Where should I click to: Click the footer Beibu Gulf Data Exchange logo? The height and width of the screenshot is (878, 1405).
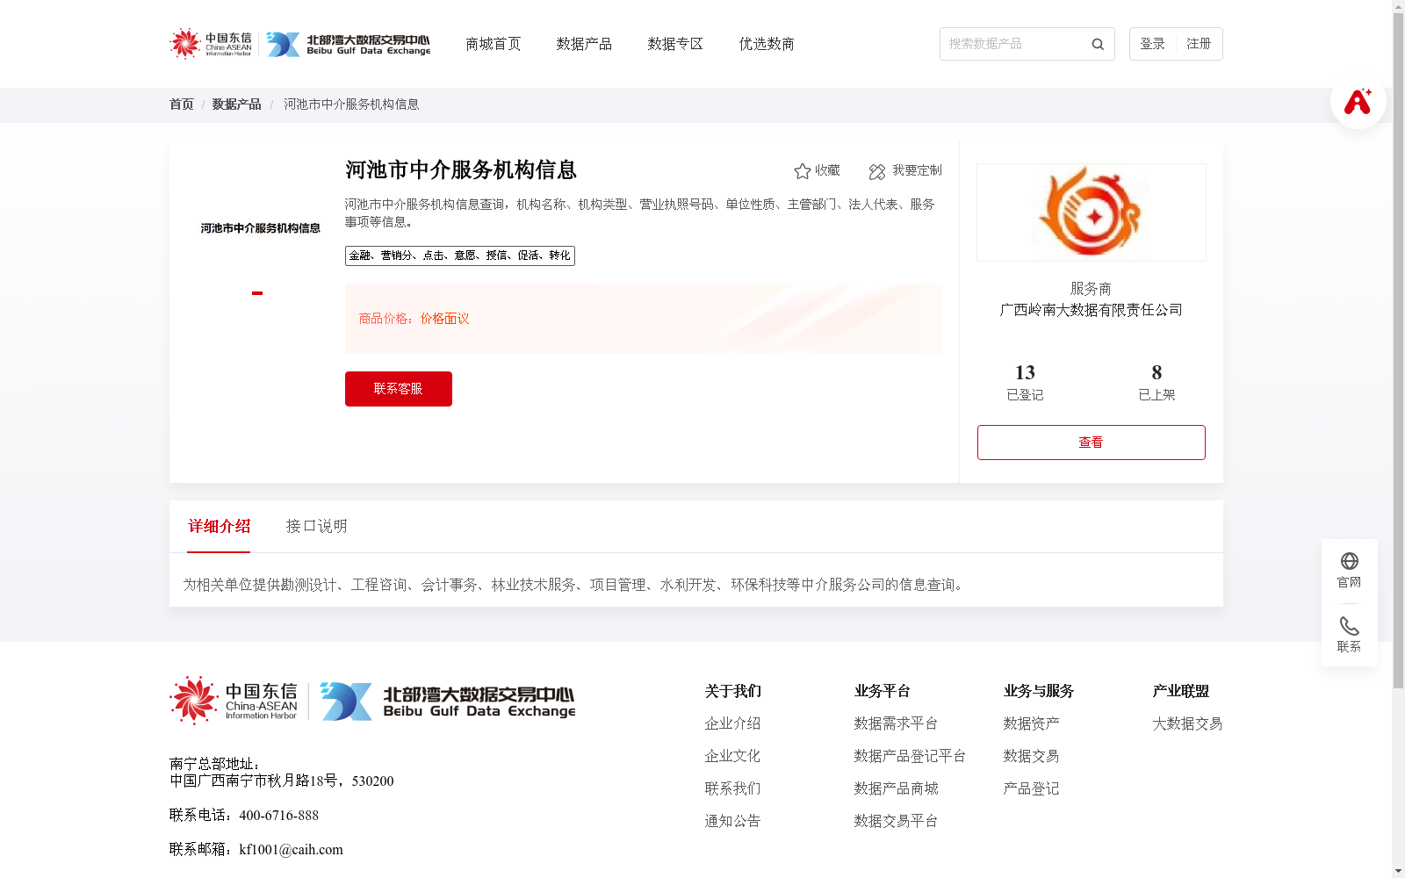pos(448,701)
